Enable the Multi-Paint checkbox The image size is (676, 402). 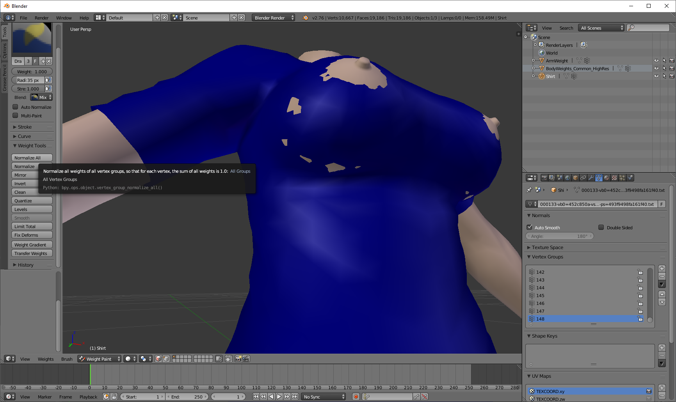[x=16, y=115]
